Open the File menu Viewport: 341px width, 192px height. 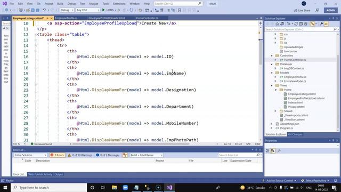(12, 4)
